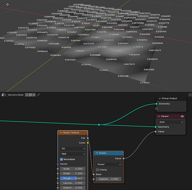Click viewport value 0.0189455

112,59
